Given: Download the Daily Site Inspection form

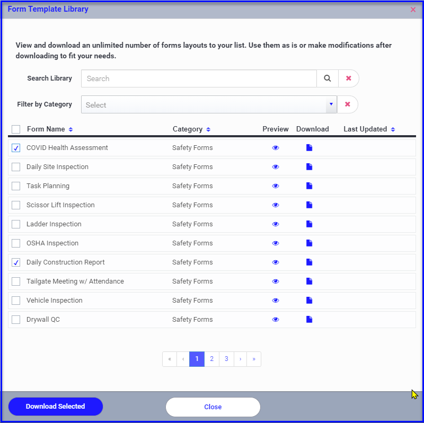Looking at the screenshot, I should pyautogui.click(x=309, y=166).
